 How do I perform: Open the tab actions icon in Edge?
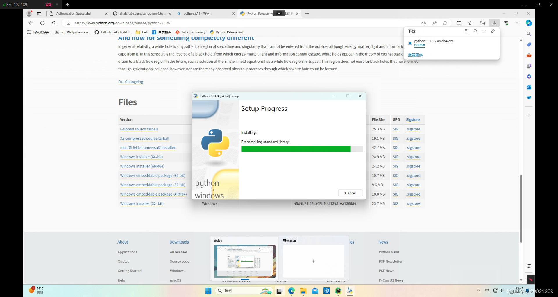[x=39, y=13]
